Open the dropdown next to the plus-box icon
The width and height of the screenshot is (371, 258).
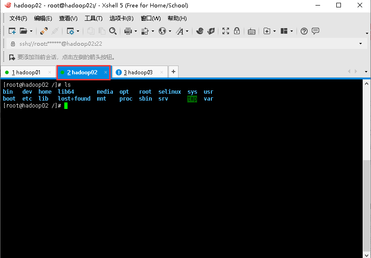click(x=274, y=31)
